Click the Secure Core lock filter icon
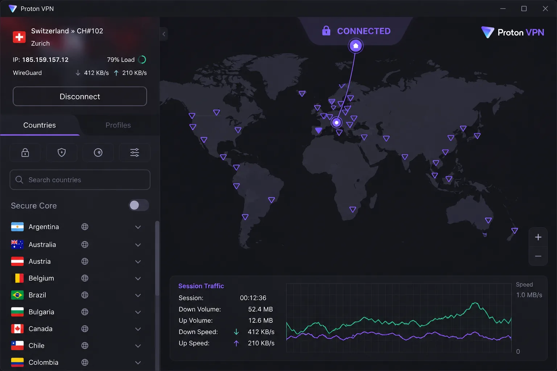Viewport: 557px width, 371px height. pyautogui.click(x=25, y=153)
